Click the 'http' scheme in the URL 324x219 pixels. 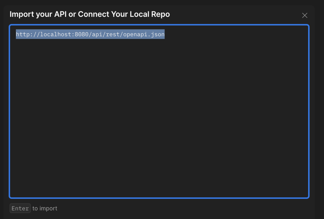coord(22,34)
